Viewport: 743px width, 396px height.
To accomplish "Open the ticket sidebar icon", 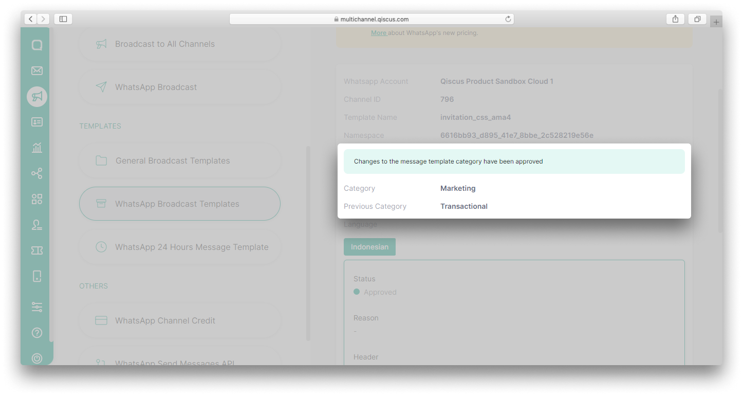I will (37, 250).
